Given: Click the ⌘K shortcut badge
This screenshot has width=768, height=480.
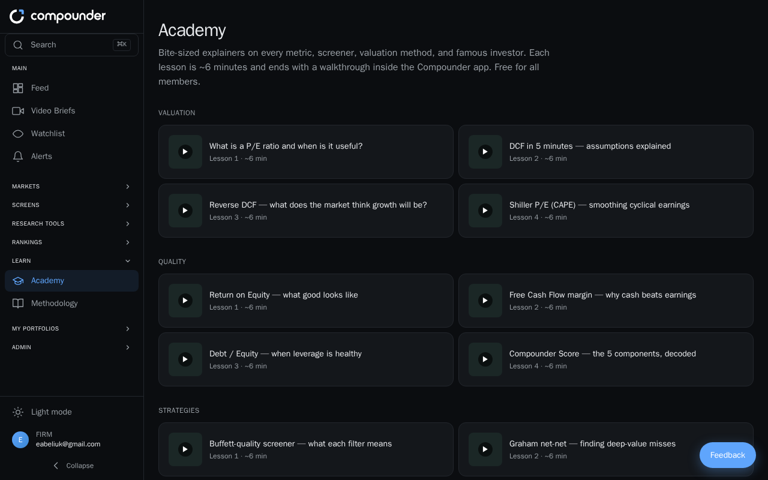Looking at the screenshot, I should click(122, 45).
